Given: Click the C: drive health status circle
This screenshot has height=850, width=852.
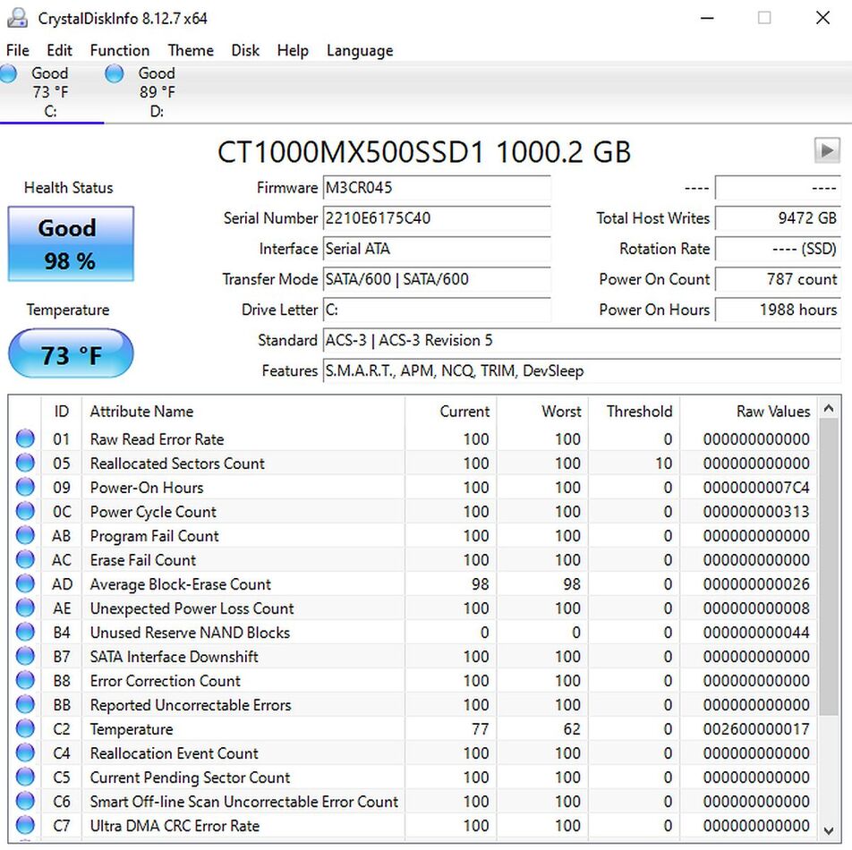Looking at the screenshot, I should click(x=8, y=74).
